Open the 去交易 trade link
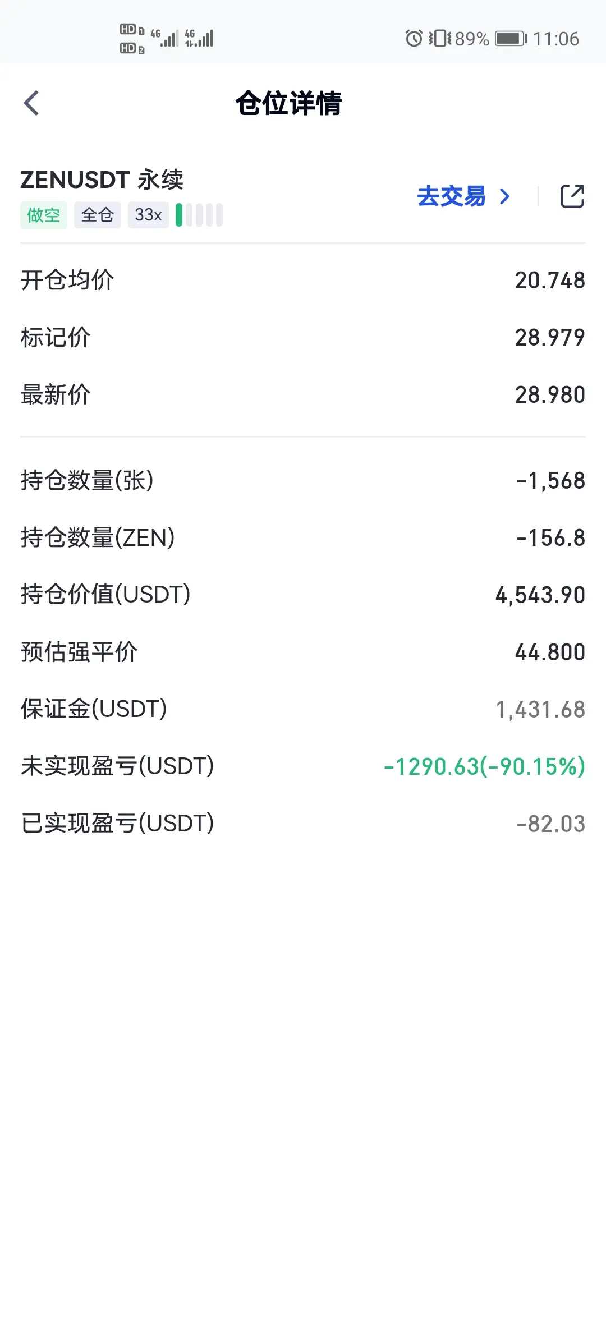This screenshot has width=606, height=1333. point(452,196)
